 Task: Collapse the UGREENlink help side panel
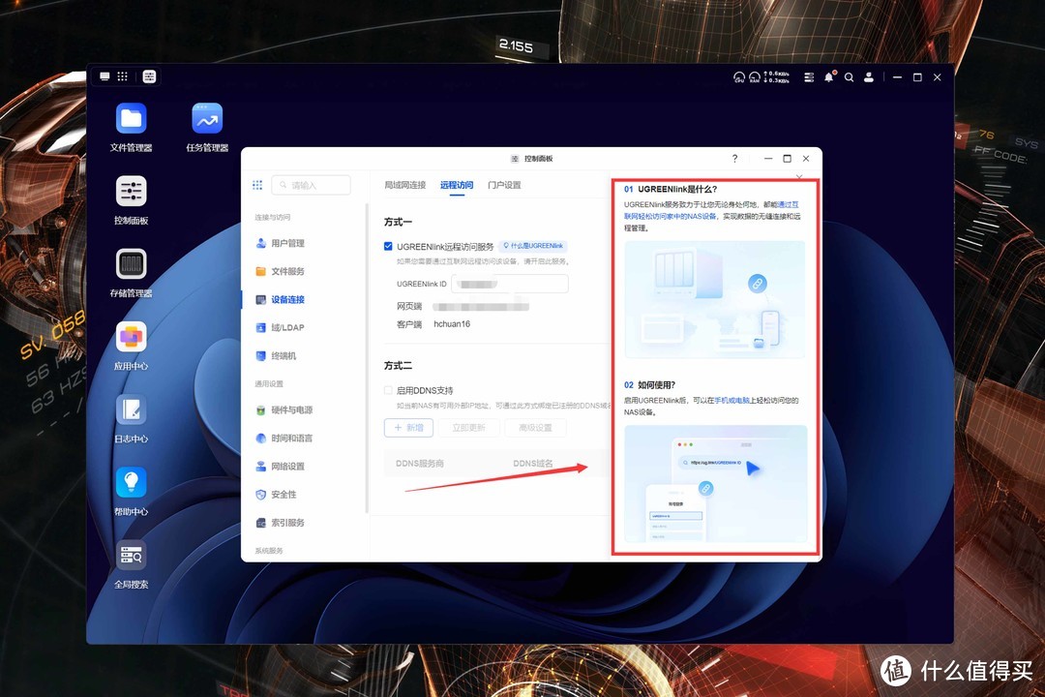pos(799,177)
